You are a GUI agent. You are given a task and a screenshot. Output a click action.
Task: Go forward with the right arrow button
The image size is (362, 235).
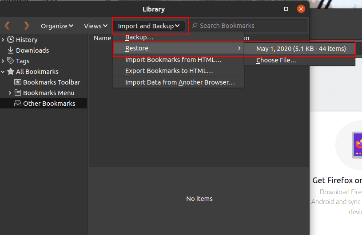pos(27,26)
